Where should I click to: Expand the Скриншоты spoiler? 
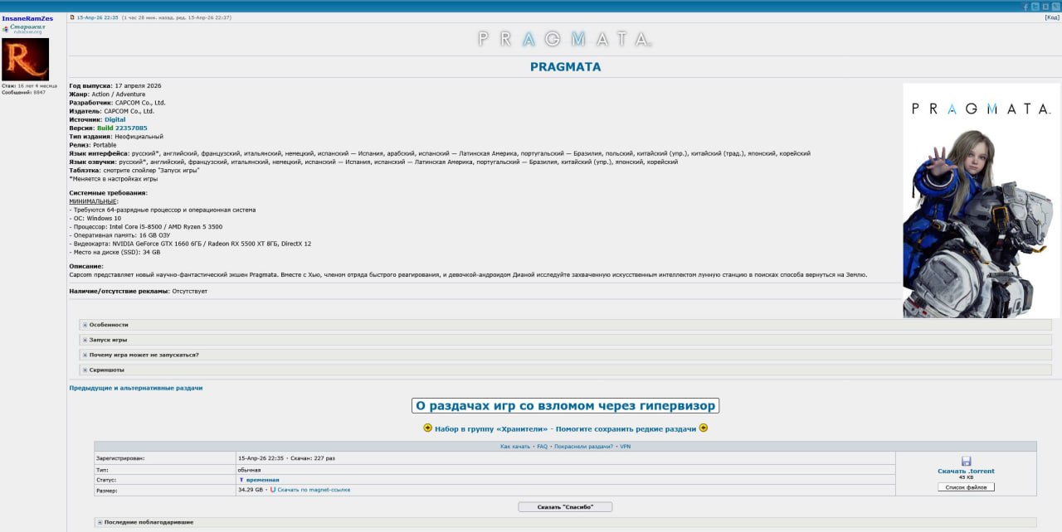click(x=106, y=370)
